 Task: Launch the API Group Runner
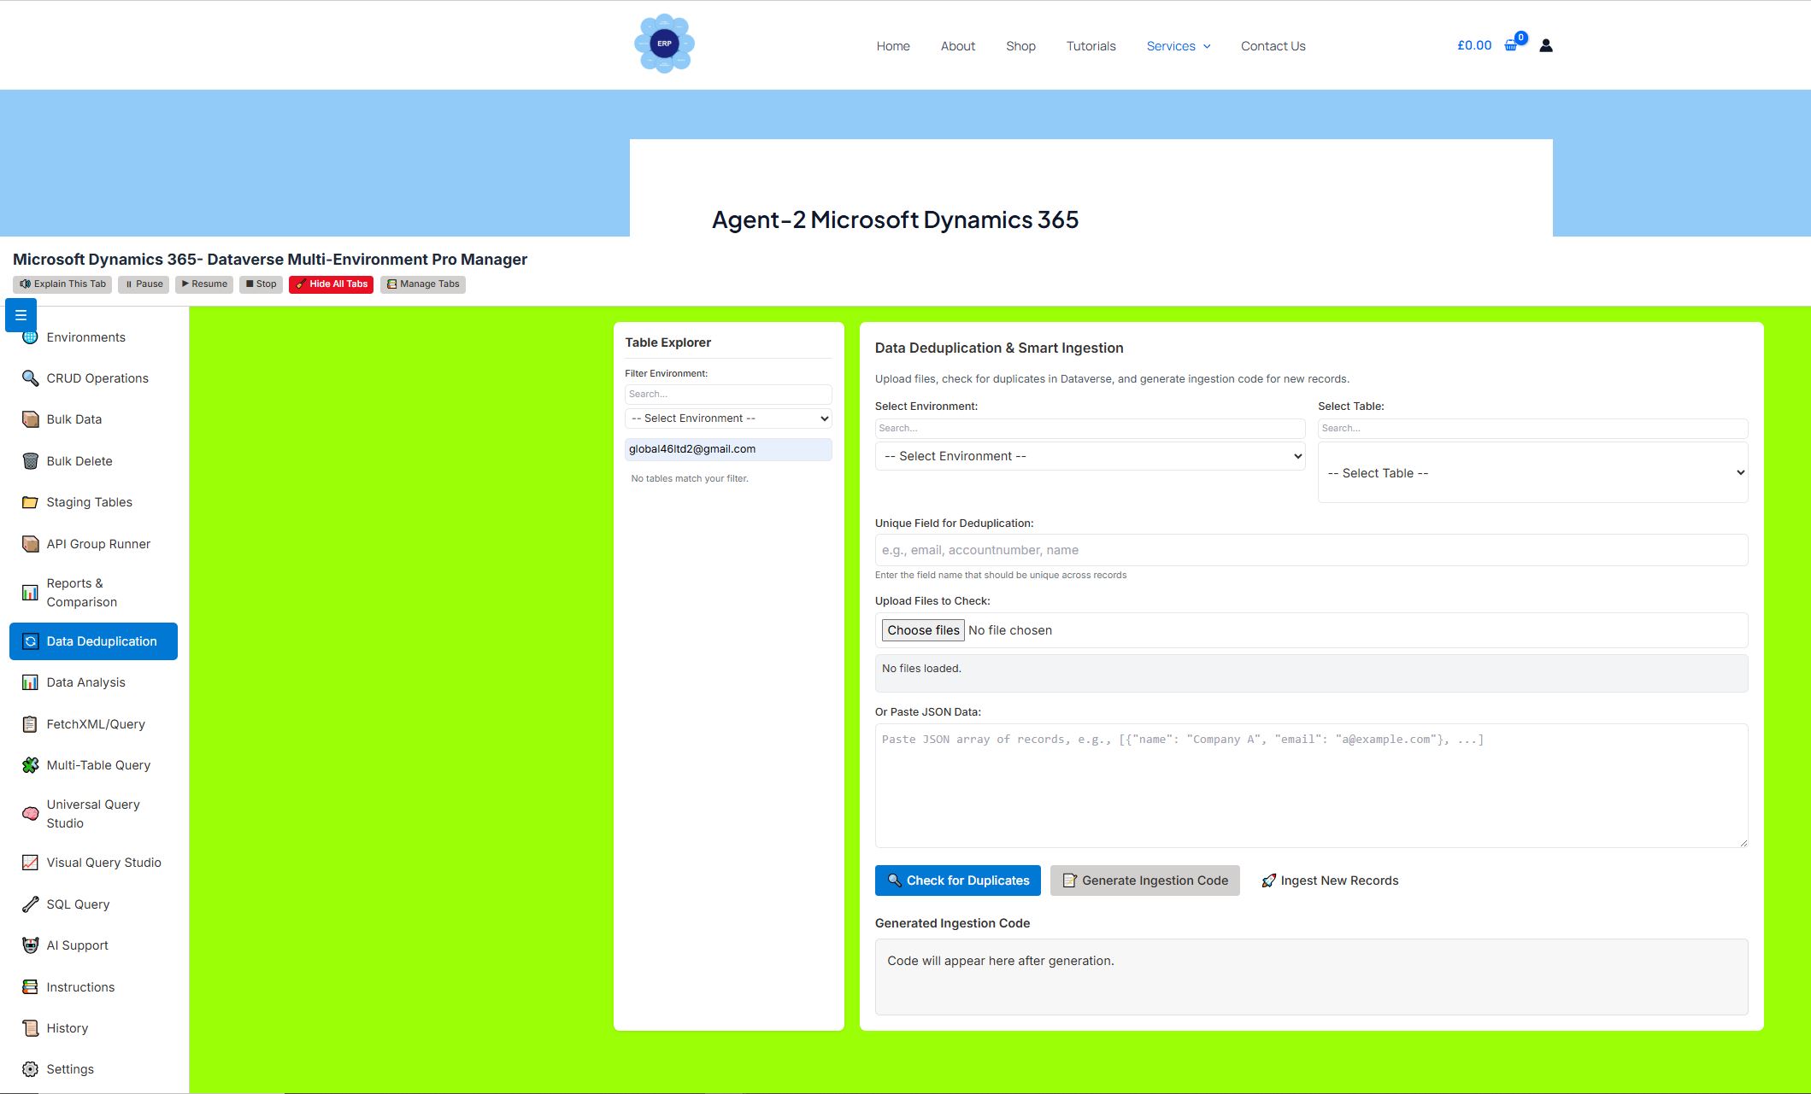pyautogui.click(x=98, y=543)
